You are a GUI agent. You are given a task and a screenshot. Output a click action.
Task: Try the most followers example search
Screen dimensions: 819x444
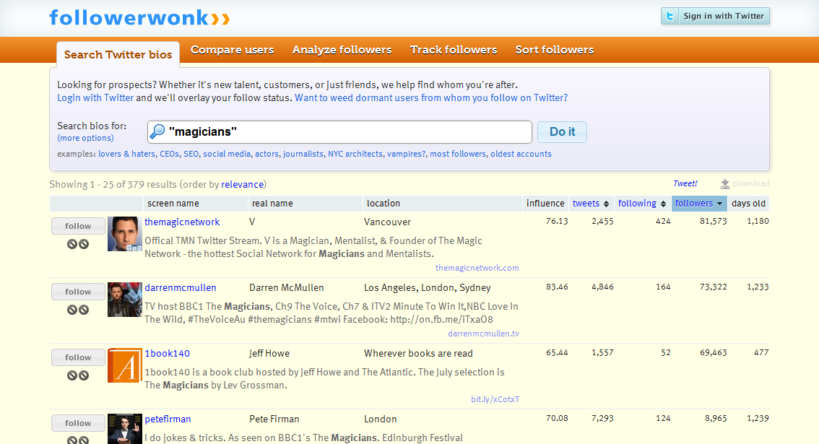458,154
